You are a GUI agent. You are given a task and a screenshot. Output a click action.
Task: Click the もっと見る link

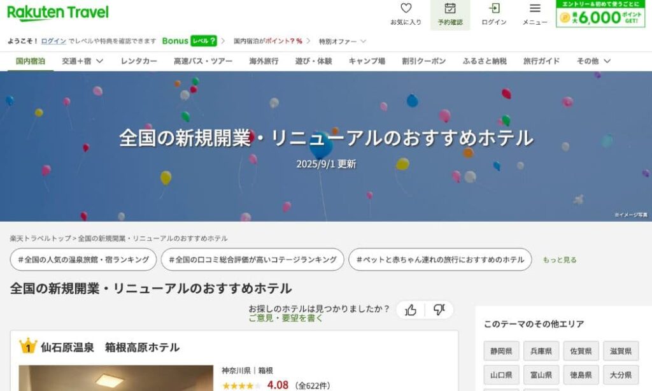click(560, 260)
